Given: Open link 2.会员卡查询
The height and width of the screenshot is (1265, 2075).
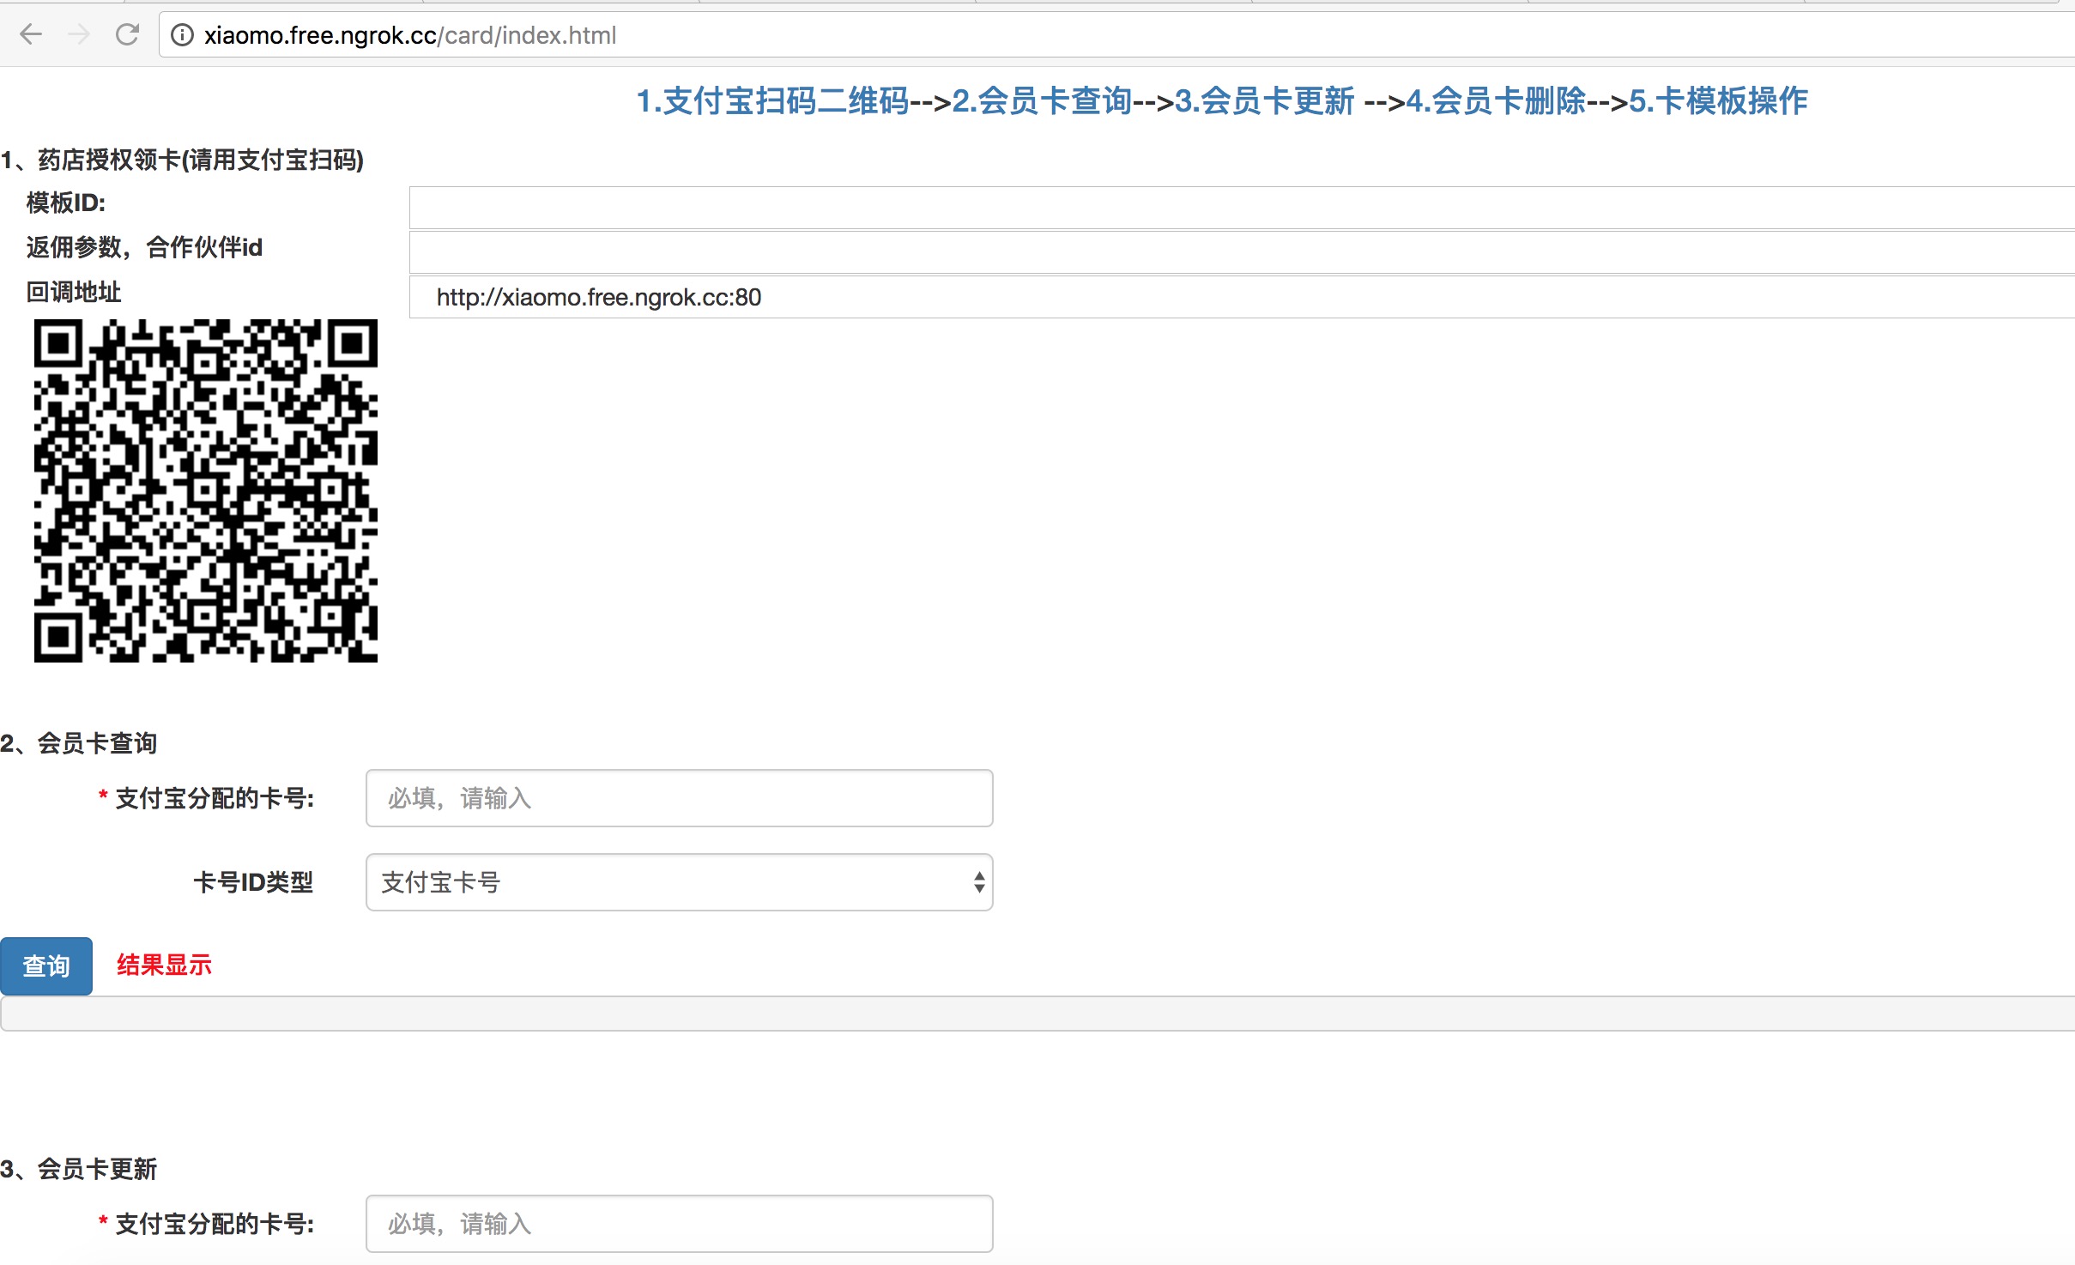Looking at the screenshot, I should [1042, 101].
